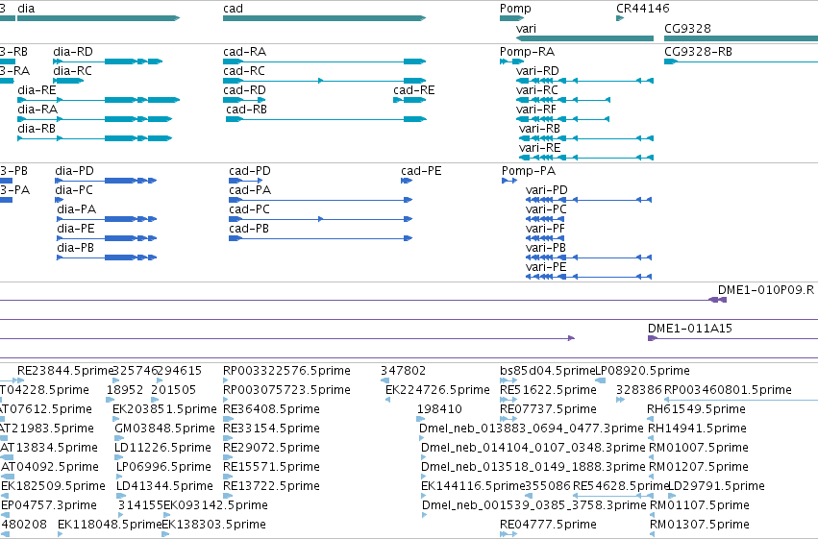Select protein cad-PA
The width and height of the screenshot is (818, 539).
tap(321, 200)
